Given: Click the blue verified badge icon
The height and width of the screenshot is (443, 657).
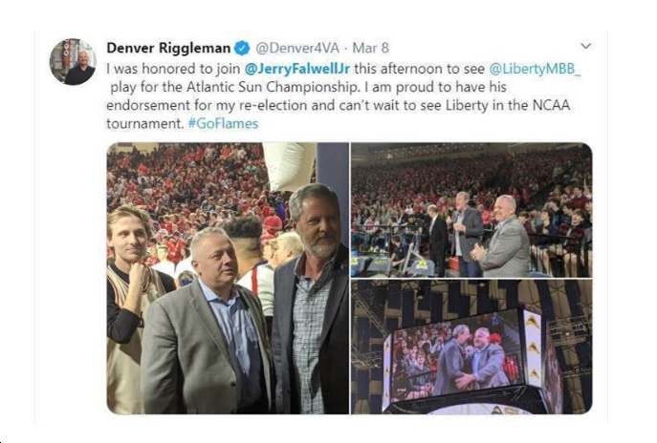Looking at the screenshot, I should tap(242, 48).
